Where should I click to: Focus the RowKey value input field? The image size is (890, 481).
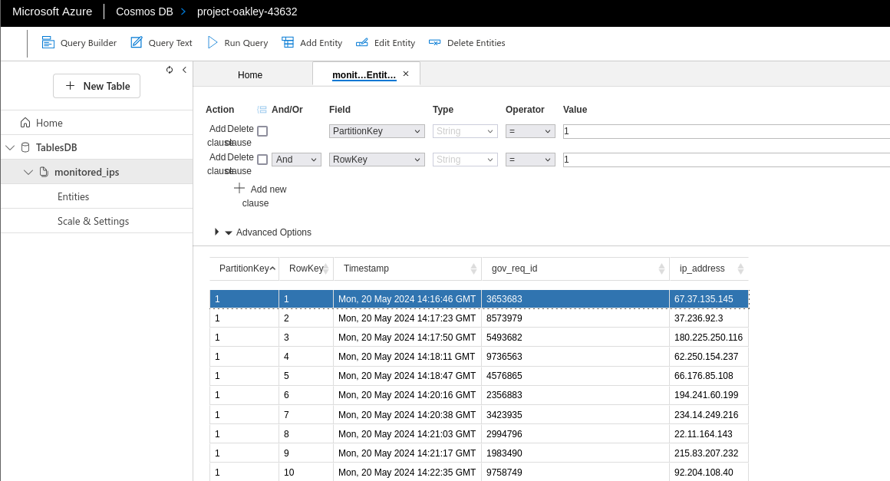coord(726,160)
